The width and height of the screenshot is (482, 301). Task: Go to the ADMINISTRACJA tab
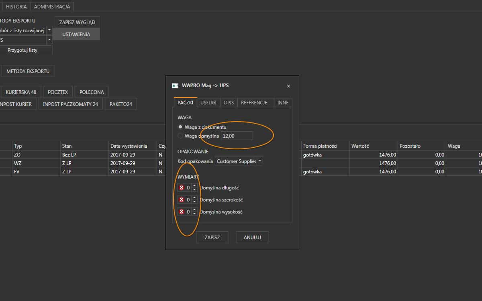52,6
